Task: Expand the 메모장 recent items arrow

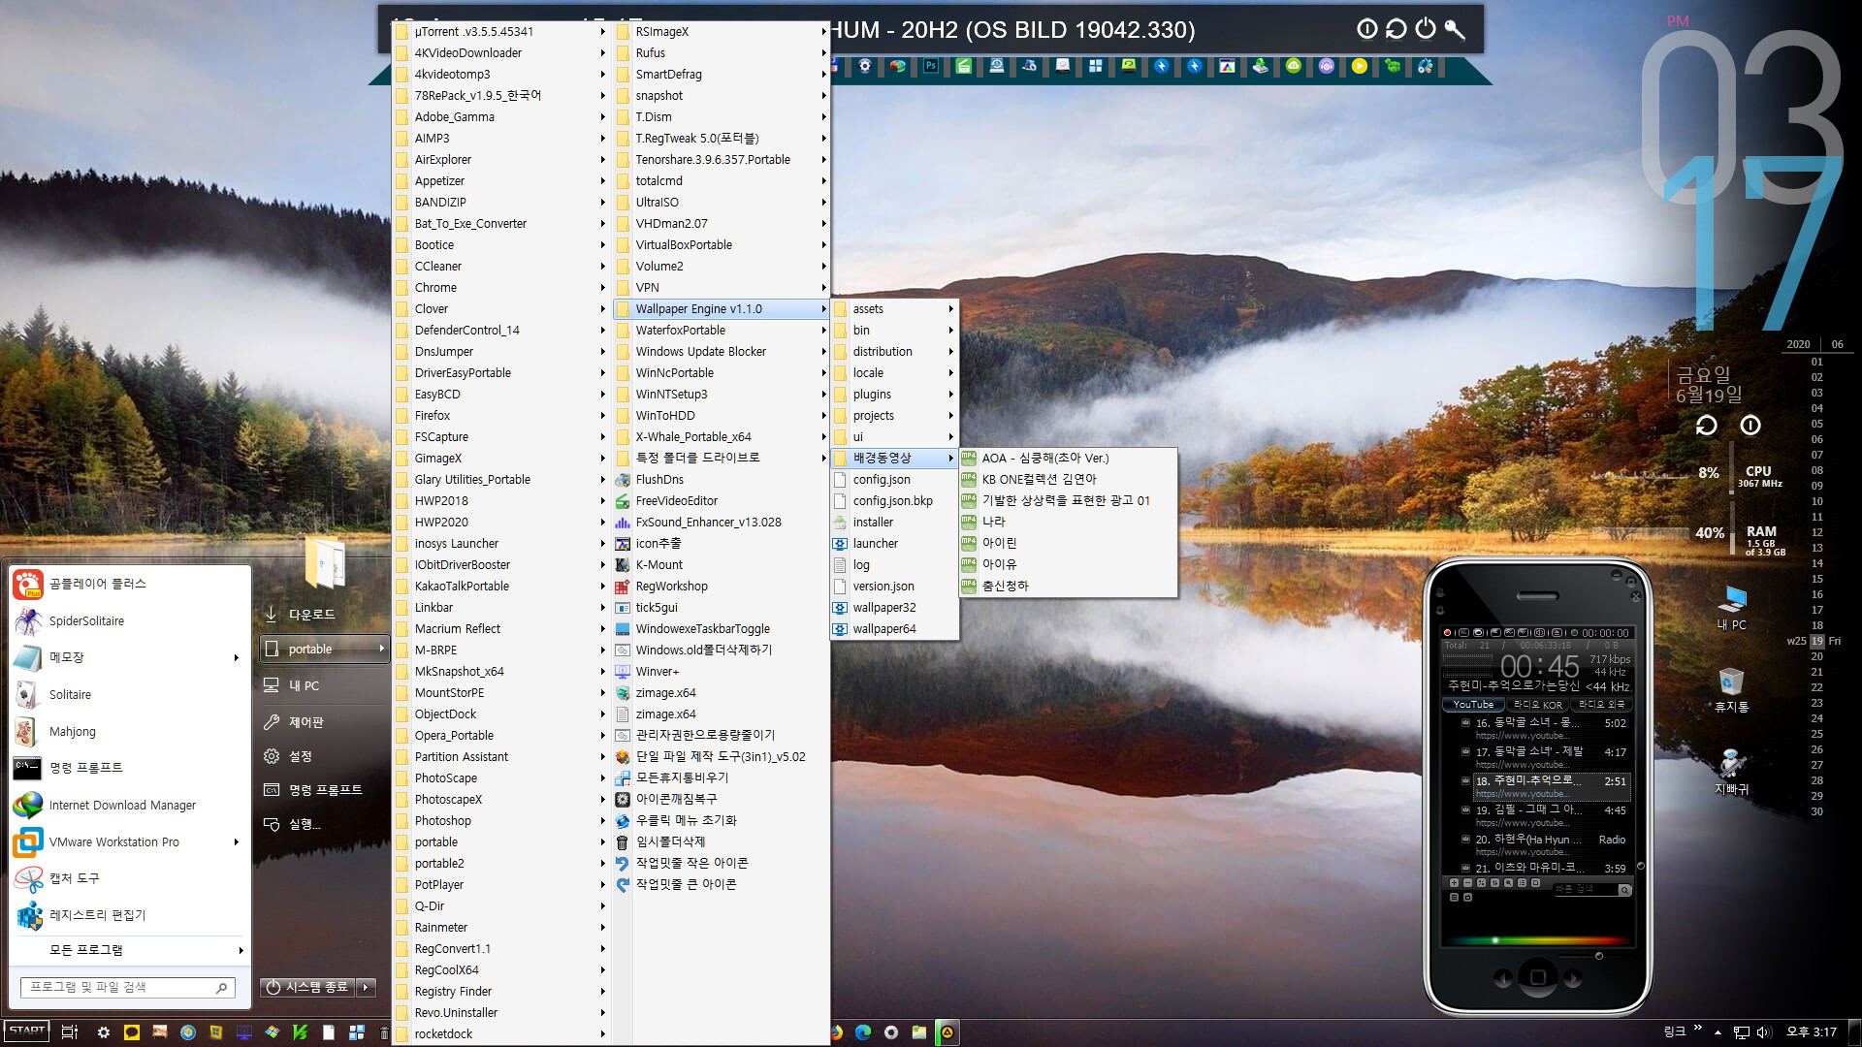Action: point(236,657)
